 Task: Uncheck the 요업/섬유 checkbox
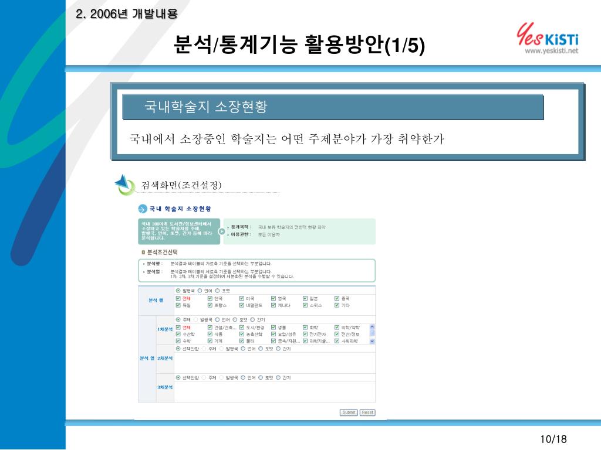274,334
